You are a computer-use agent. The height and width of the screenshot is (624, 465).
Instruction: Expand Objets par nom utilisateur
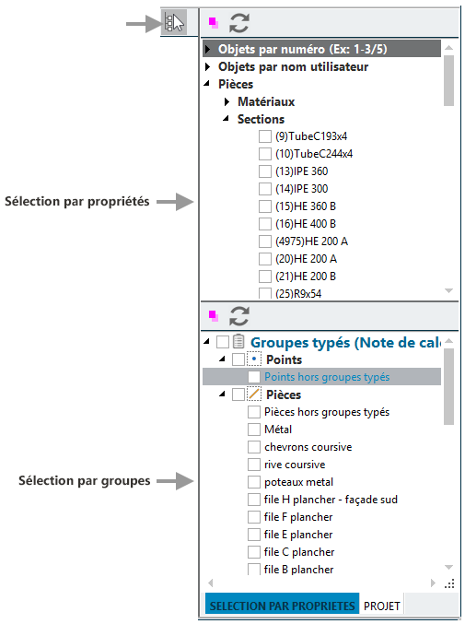[x=207, y=66]
